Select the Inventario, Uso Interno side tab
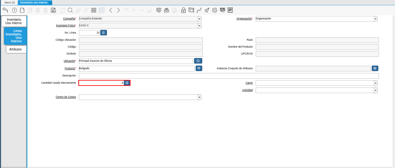 (14, 21)
